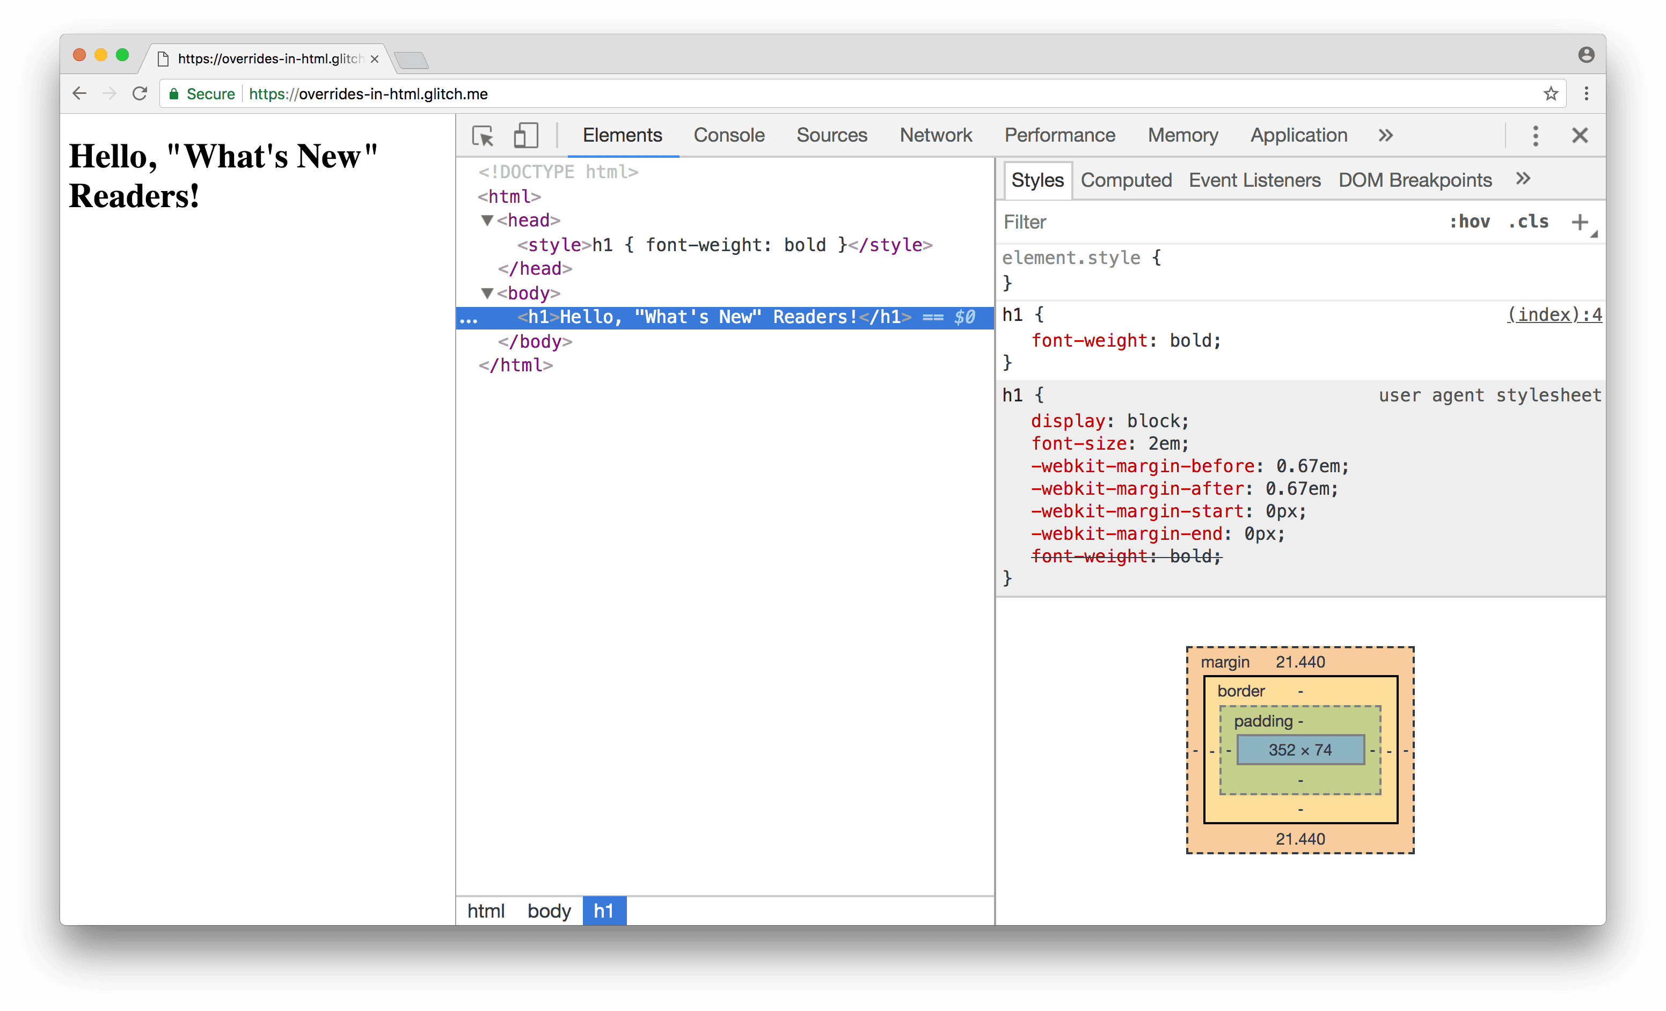1666x1011 pixels.
Task: Click the Event Listeners panel tab
Action: point(1253,180)
